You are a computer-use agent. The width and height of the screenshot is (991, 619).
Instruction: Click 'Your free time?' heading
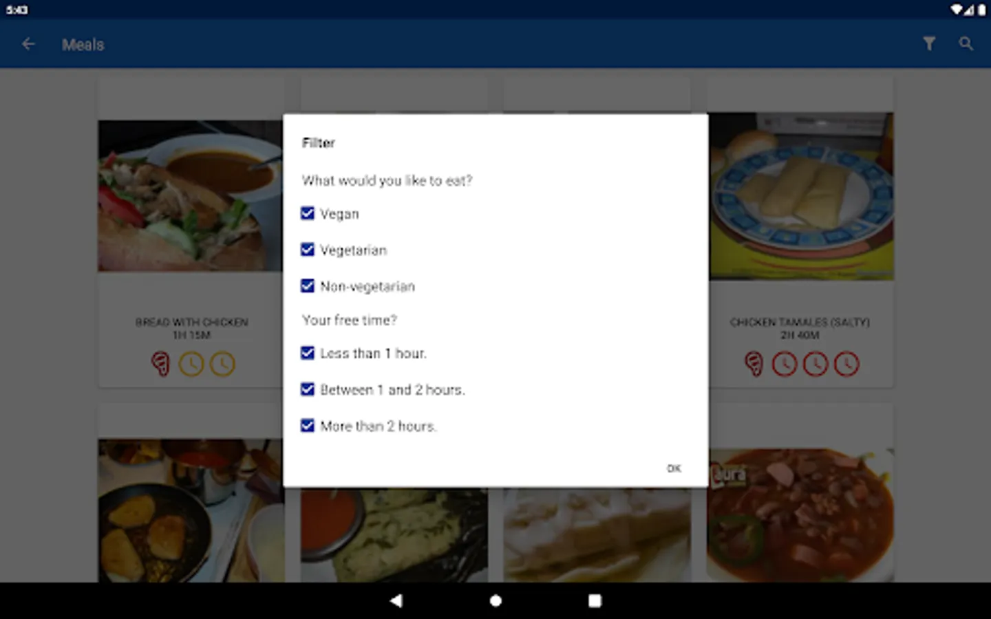[350, 320]
